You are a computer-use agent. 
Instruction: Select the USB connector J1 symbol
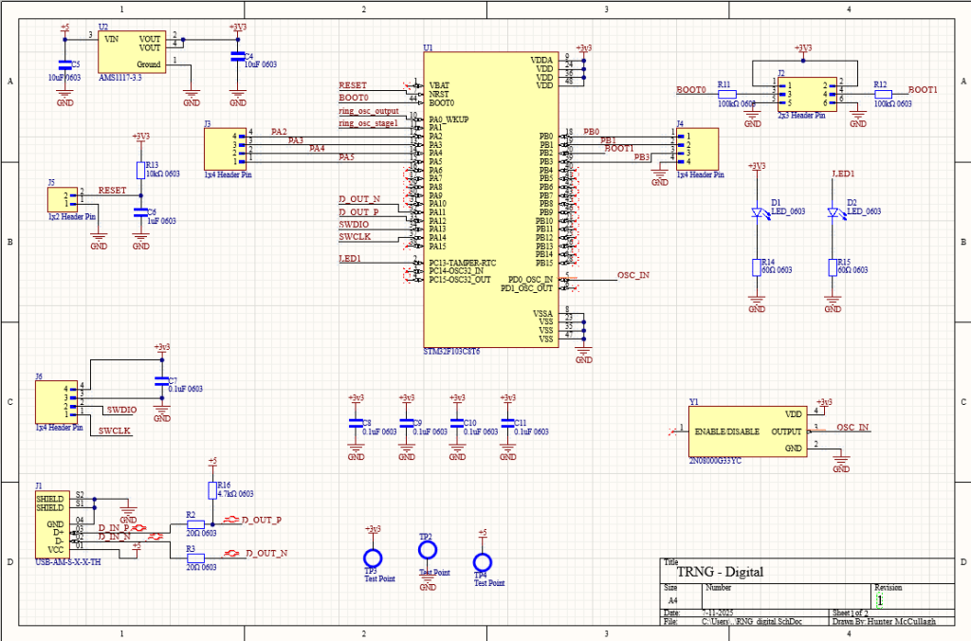[x=50, y=523]
